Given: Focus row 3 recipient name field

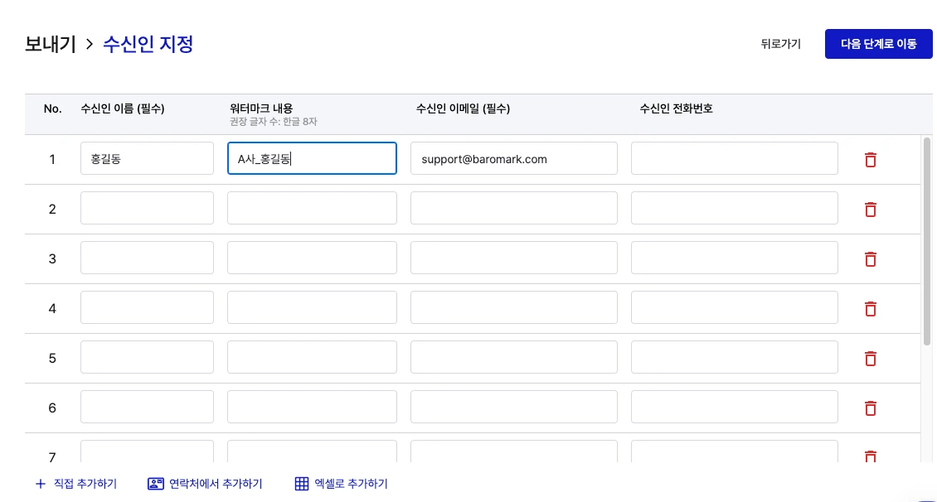Looking at the screenshot, I should tap(147, 258).
